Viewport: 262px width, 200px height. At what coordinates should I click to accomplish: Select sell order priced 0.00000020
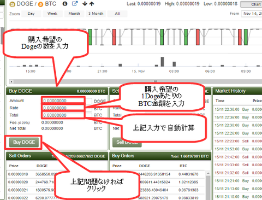click(x=57, y=182)
